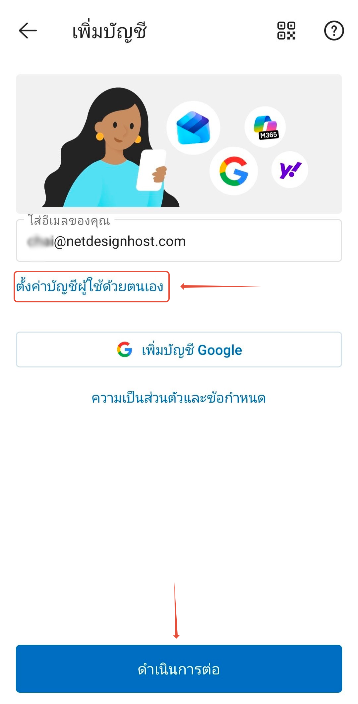Tap the blurred email username text
This screenshot has height=704, width=358.
[x=40, y=241]
